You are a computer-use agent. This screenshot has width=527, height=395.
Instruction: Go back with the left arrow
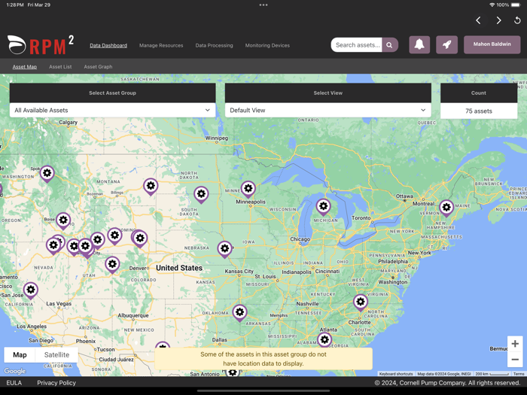click(x=478, y=20)
